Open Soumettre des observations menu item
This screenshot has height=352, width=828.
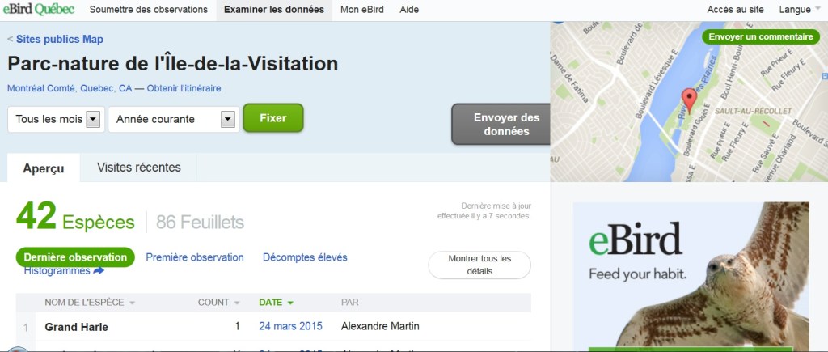pos(149,10)
